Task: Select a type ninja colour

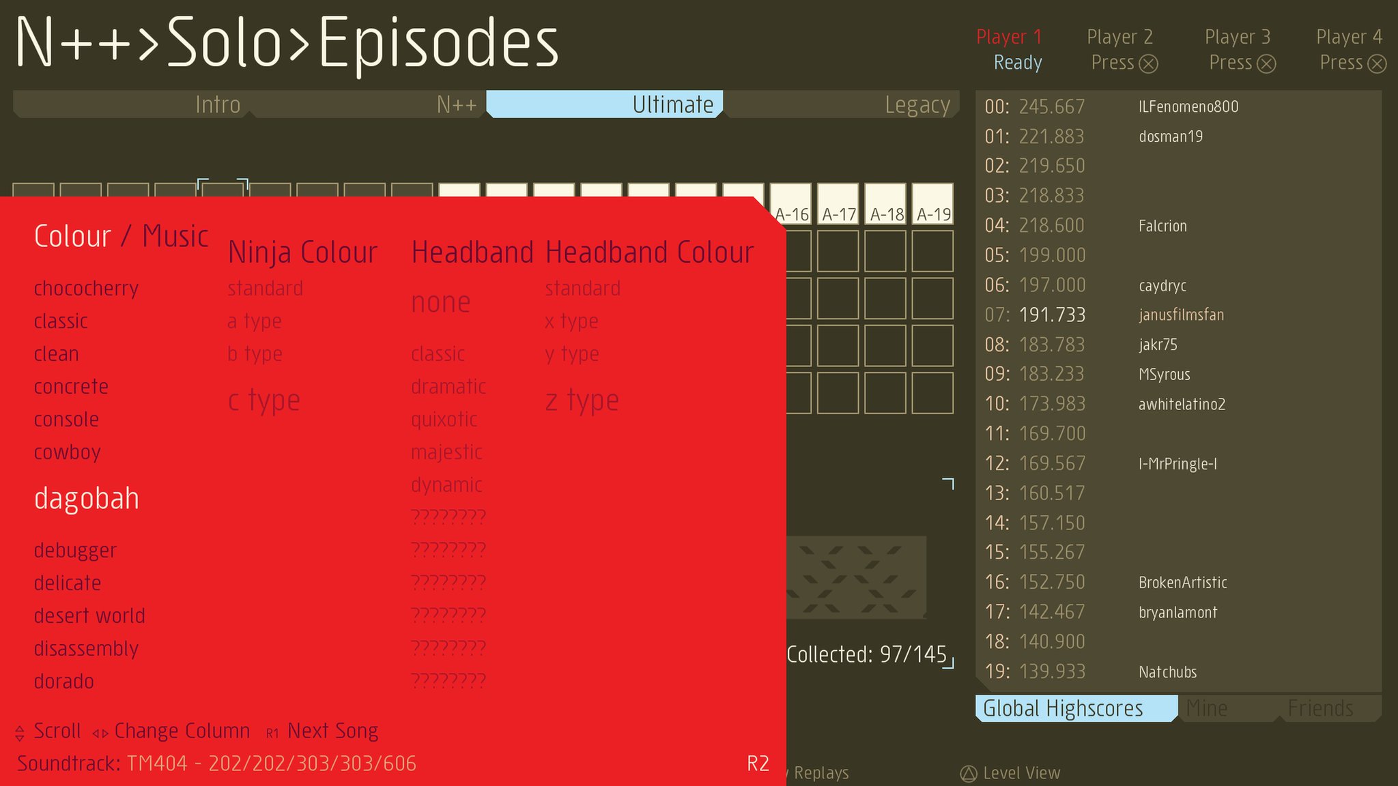Action: click(254, 321)
